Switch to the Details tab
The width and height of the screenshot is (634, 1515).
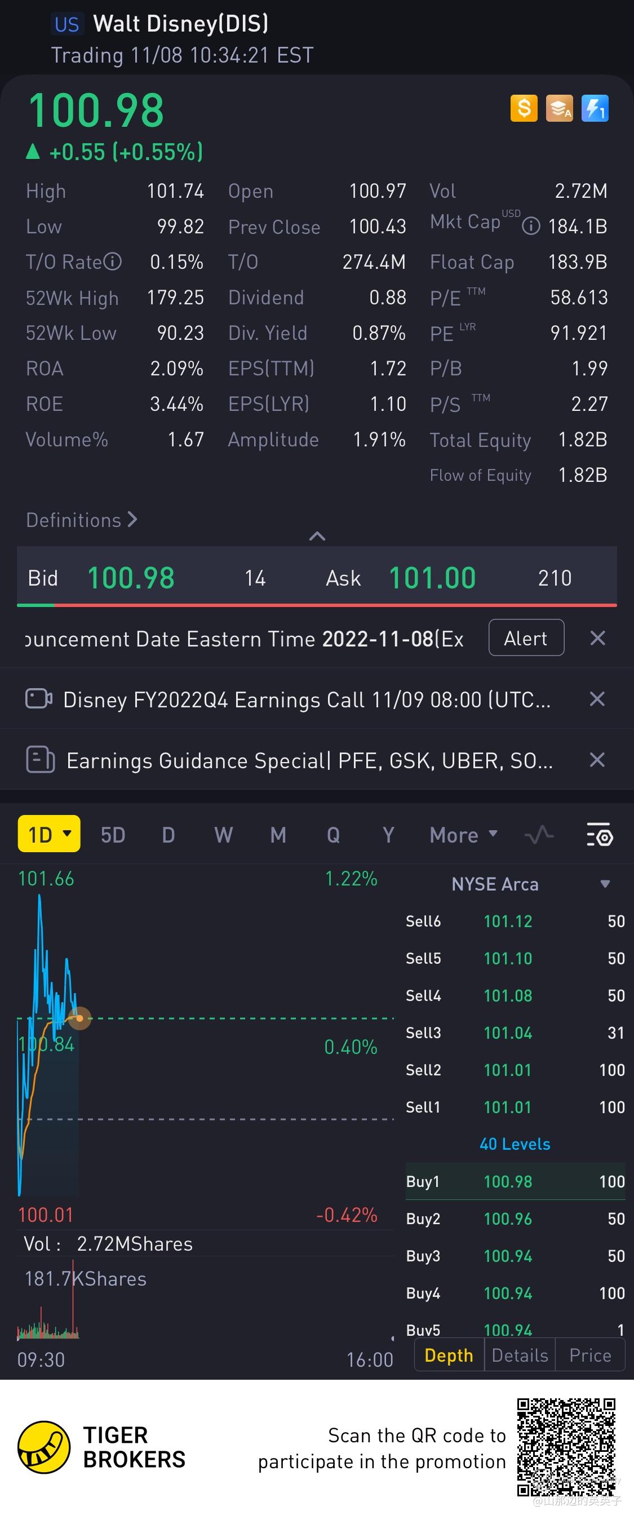(x=519, y=1355)
